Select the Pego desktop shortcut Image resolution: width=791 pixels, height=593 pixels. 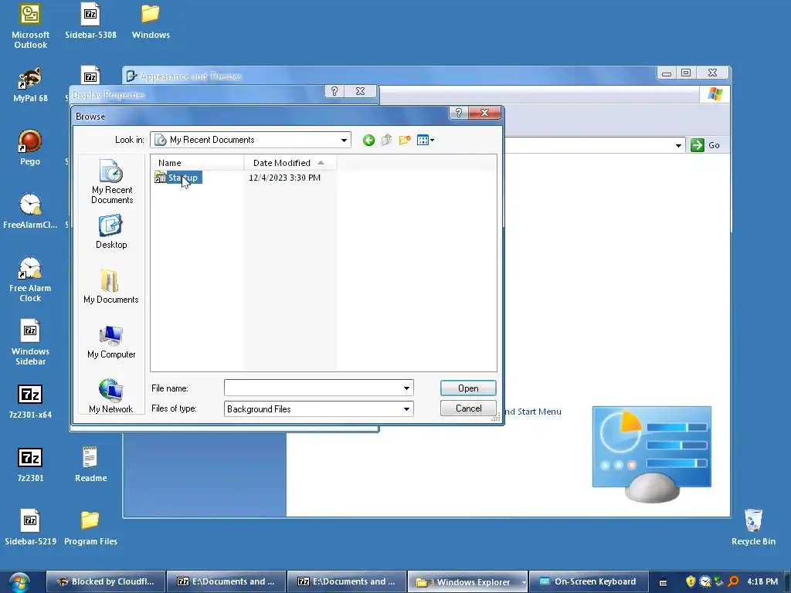click(x=30, y=147)
